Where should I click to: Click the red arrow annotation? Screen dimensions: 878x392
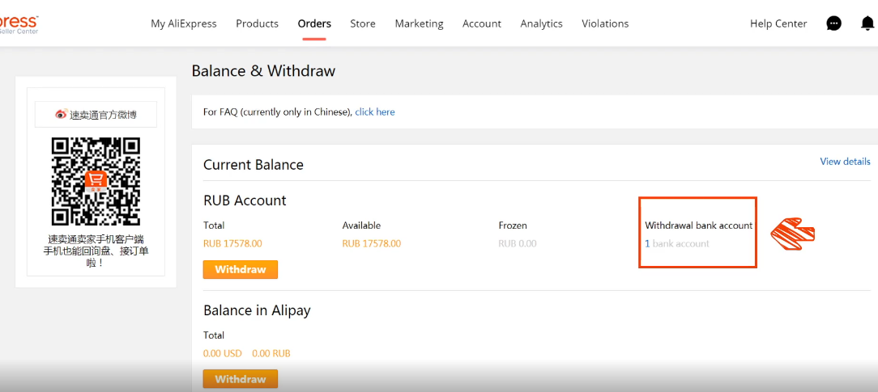(x=793, y=232)
